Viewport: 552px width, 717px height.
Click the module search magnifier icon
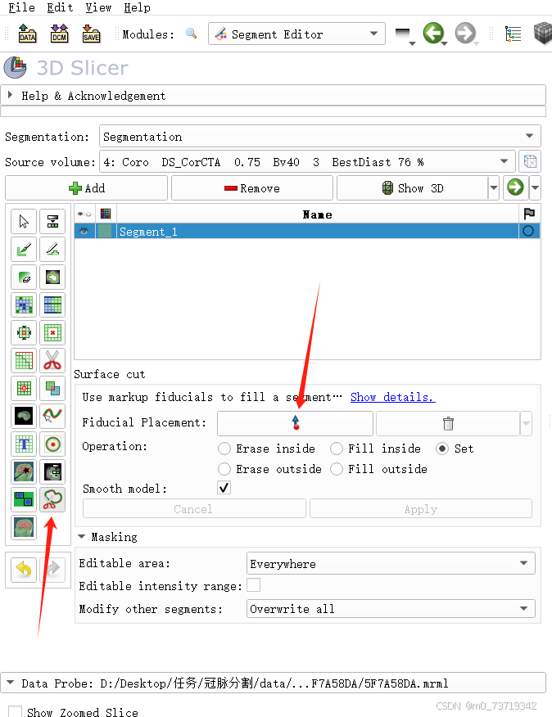point(192,34)
